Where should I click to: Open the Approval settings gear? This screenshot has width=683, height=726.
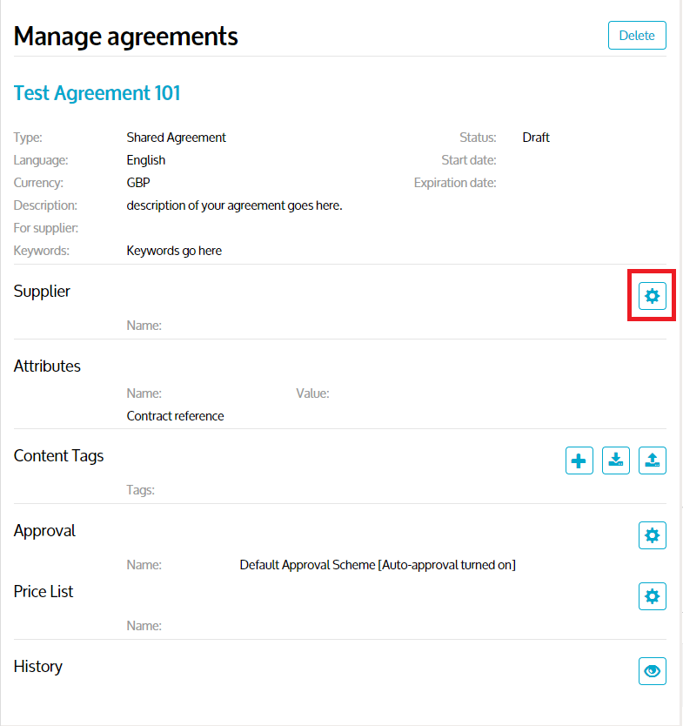click(652, 535)
